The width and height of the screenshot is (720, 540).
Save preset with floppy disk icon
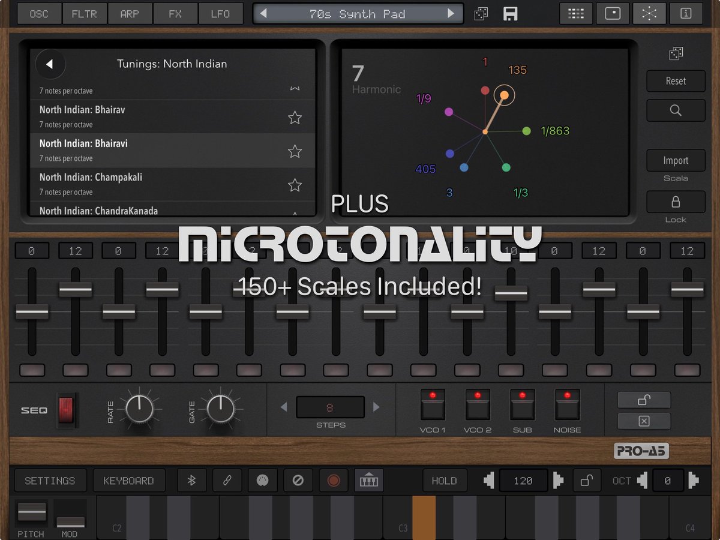click(x=511, y=14)
